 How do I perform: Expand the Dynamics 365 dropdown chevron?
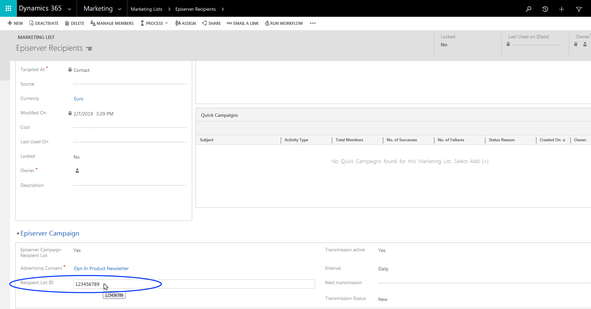pyautogui.click(x=70, y=9)
